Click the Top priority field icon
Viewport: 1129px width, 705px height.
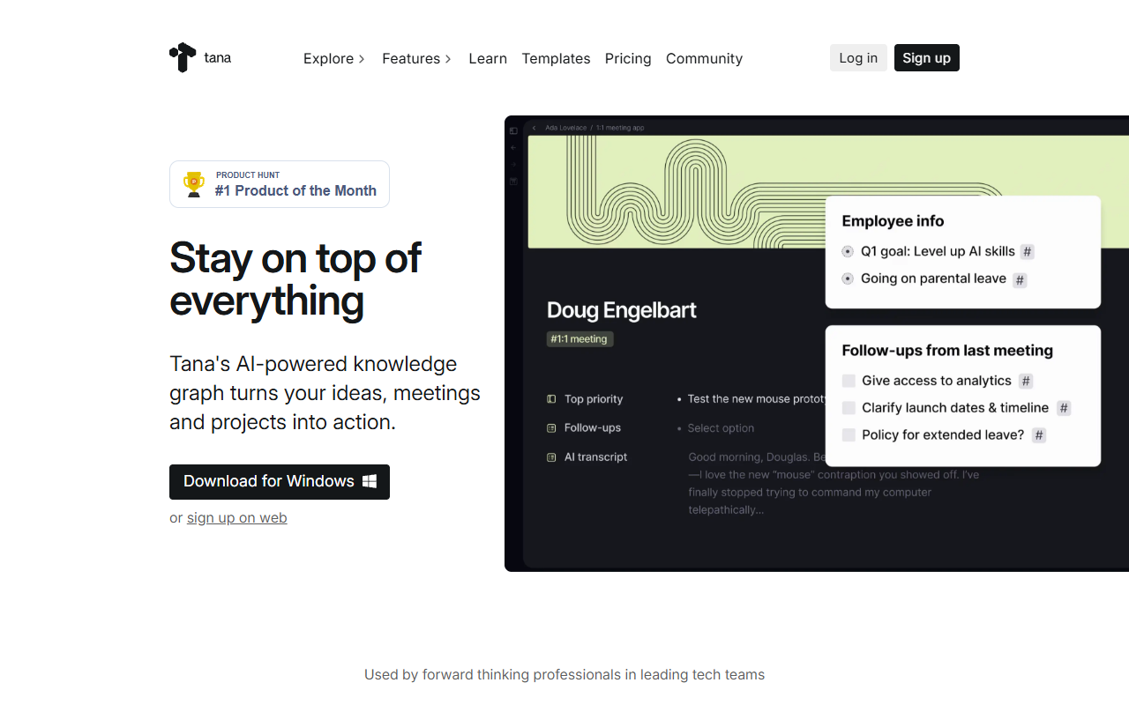click(551, 399)
